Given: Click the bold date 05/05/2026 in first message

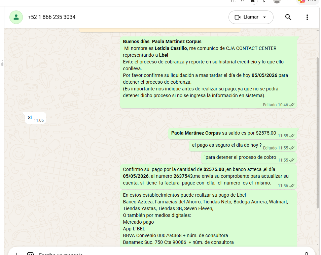Looking at the screenshot, I should coord(264,75).
